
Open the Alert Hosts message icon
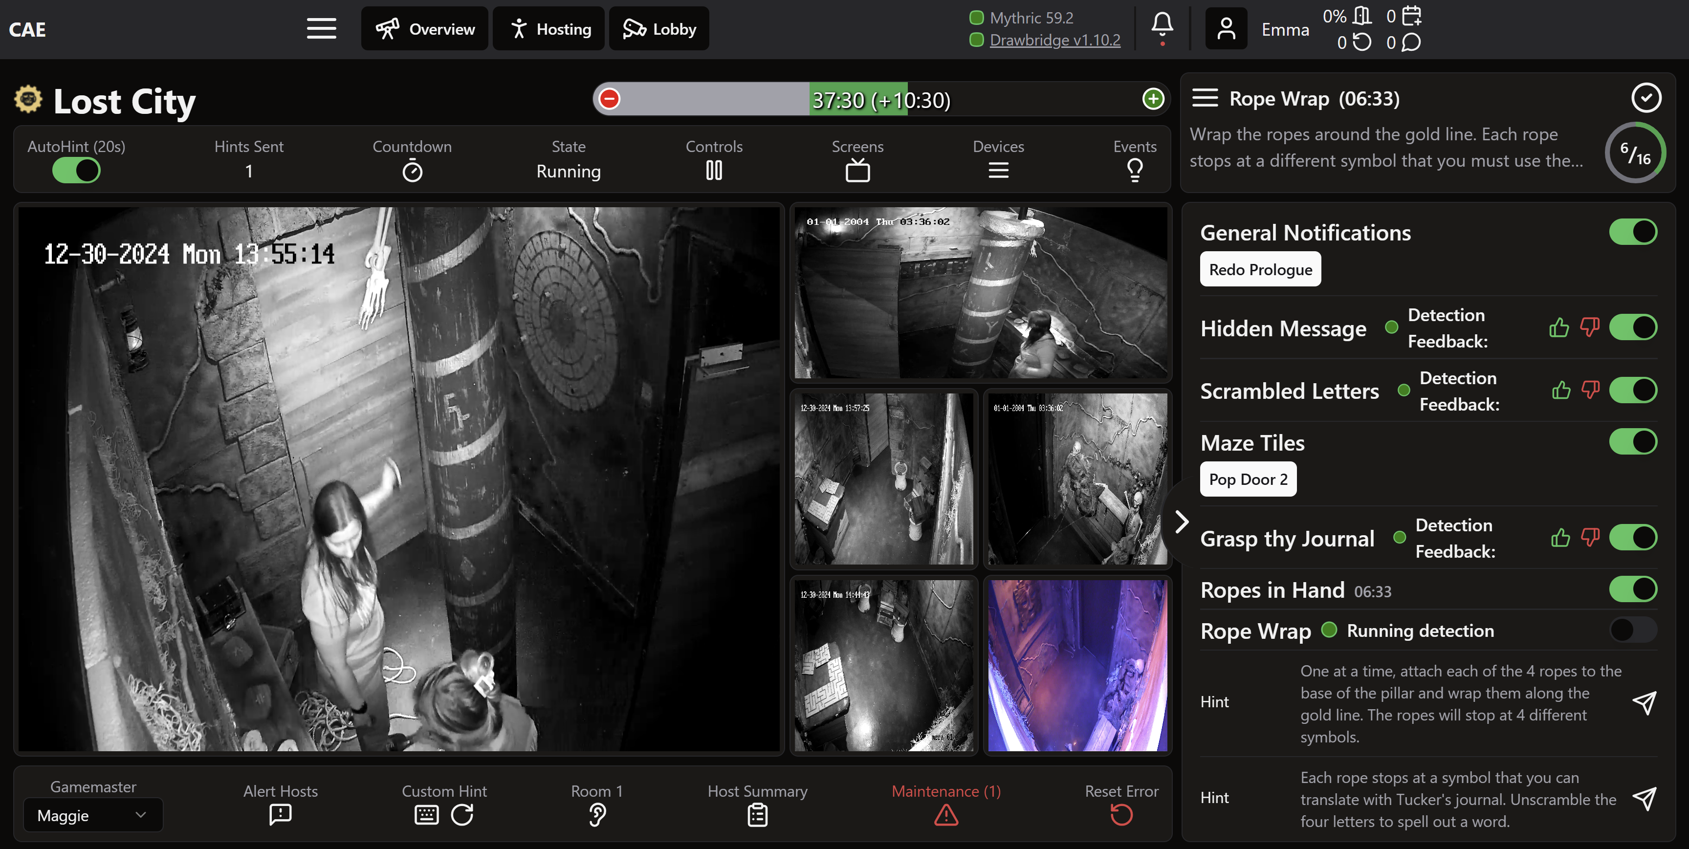[x=280, y=814]
